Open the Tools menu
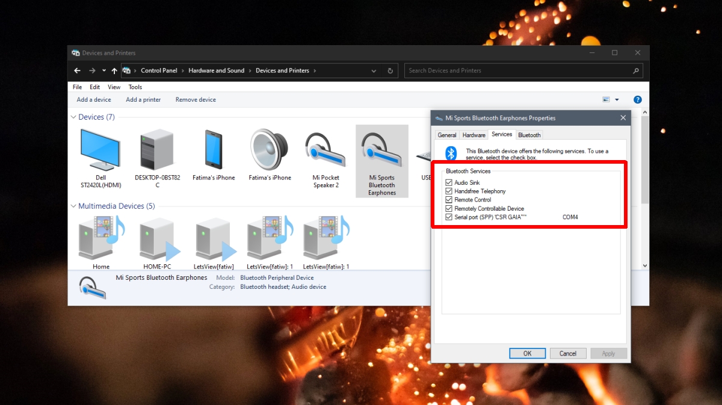This screenshot has height=405, width=722. [x=135, y=87]
